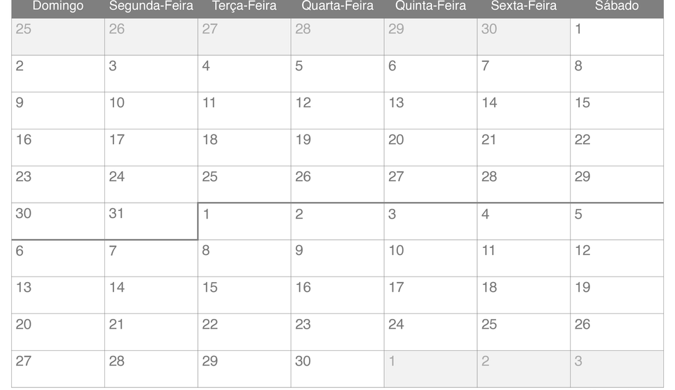Open day 31 under Segunda-Feira

click(151, 221)
